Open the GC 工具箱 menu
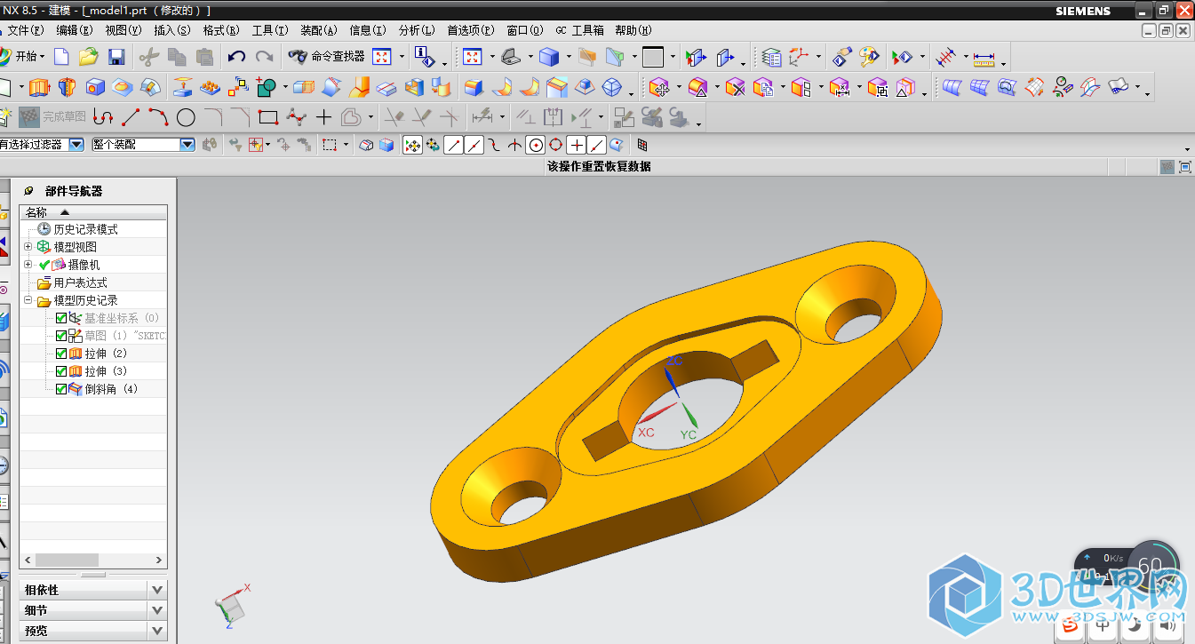Image resolution: width=1195 pixels, height=644 pixels. [579, 30]
